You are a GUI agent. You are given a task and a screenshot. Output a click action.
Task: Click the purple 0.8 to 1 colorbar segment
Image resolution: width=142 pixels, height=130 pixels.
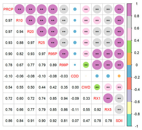(x=129, y=10)
